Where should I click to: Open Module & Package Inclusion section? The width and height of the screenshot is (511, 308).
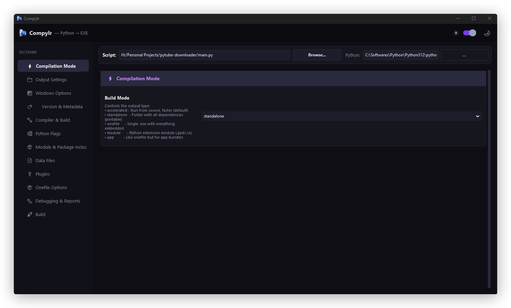(x=53, y=147)
